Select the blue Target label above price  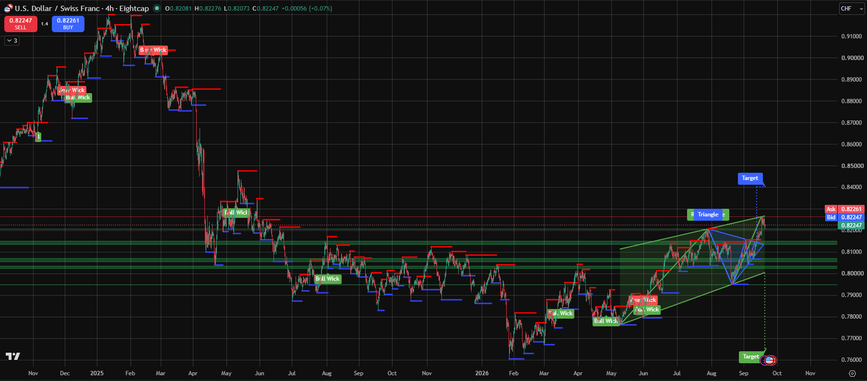click(x=750, y=179)
